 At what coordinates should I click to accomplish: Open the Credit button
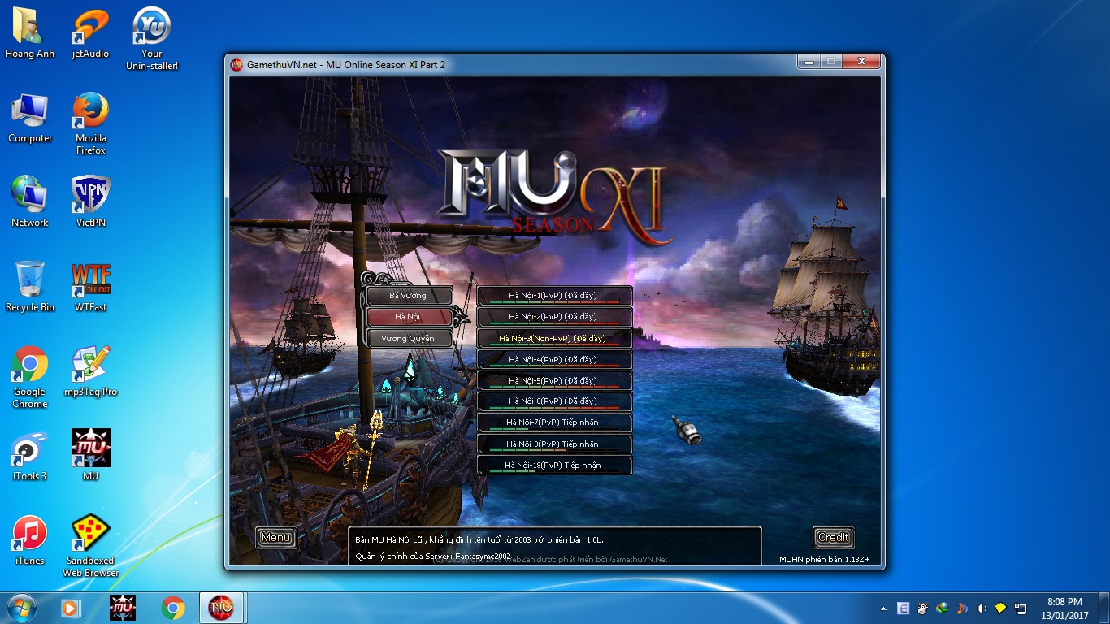pos(833,537)
